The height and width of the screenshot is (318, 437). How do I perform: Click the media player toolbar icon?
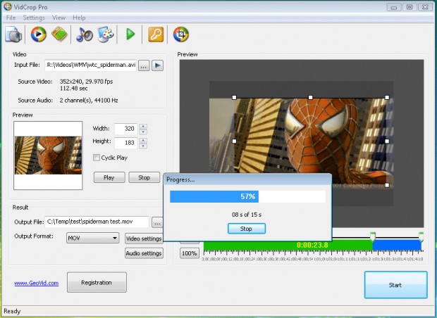[38, 34]
